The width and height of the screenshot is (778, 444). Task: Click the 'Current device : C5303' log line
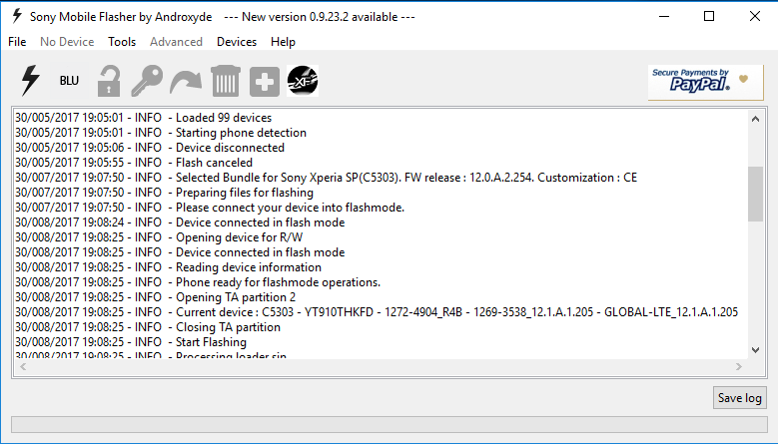(377, 312)
